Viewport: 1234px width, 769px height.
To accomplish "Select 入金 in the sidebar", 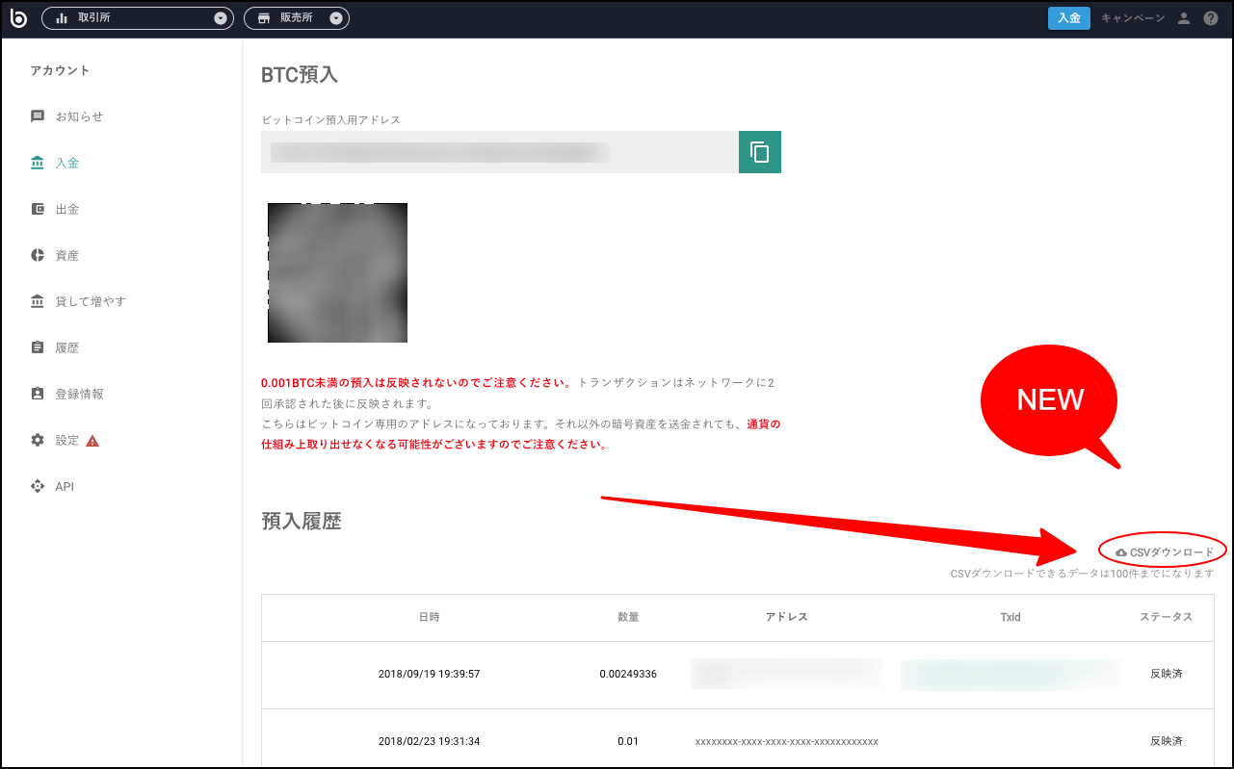I will (66, 163).
